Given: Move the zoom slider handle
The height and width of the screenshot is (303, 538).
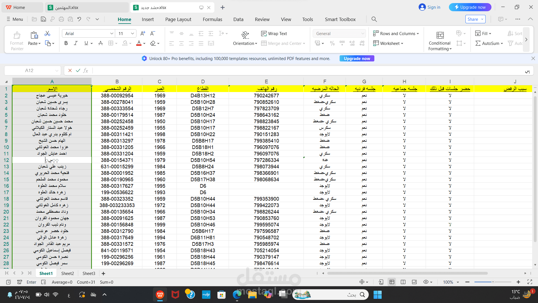Looking at the screenshot, I should click(x=493, y=282).
